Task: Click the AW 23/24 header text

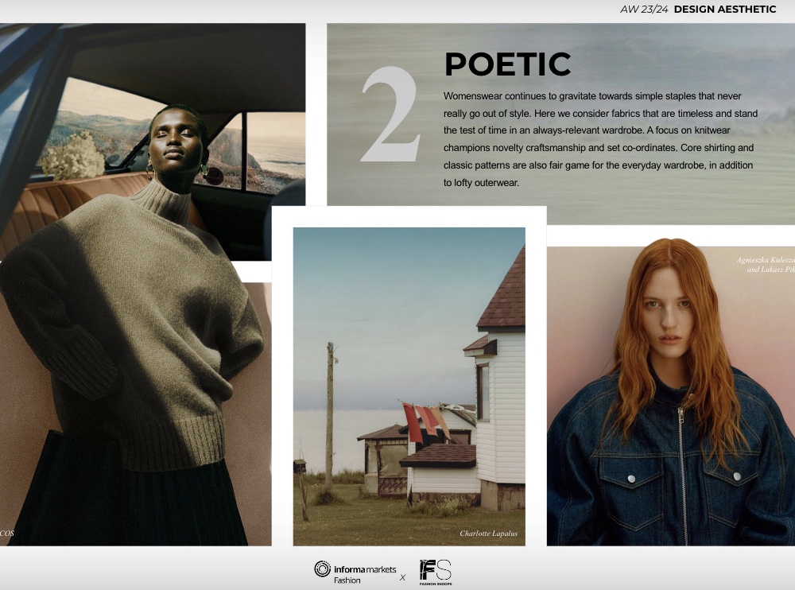Action: point(644,10)
